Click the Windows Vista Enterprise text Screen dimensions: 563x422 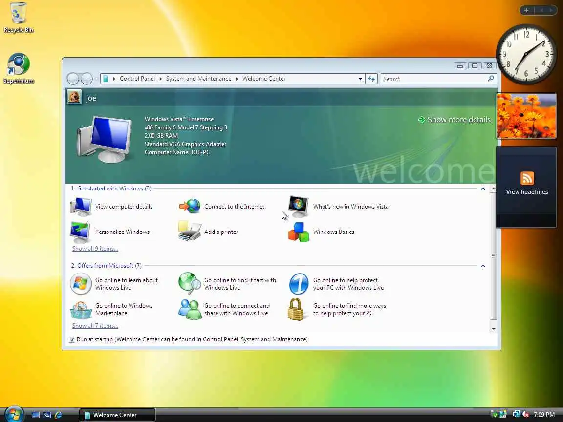[179, 119]
